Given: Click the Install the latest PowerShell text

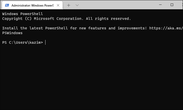Looking at the screenshot, I should click(35, 28).
